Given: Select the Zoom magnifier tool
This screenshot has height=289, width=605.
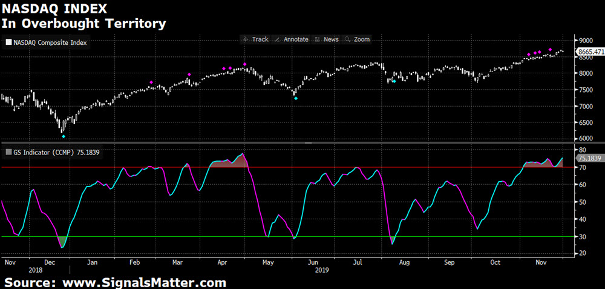Looking at the screenshot, I should click(x=358, y=39).
